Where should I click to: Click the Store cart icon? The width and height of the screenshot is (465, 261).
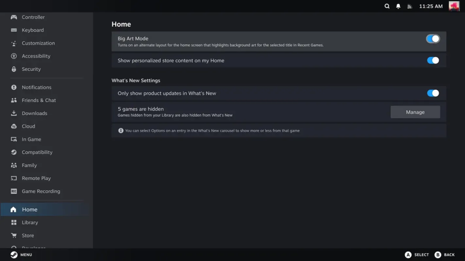pyautogui.click(x=14, y=236)
